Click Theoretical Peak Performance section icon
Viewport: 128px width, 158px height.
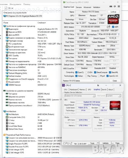click(x=5, y=135)
